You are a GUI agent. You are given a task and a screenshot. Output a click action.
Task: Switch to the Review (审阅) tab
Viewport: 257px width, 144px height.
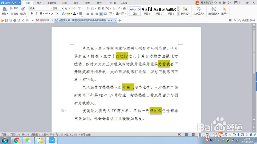click(76, 3)
